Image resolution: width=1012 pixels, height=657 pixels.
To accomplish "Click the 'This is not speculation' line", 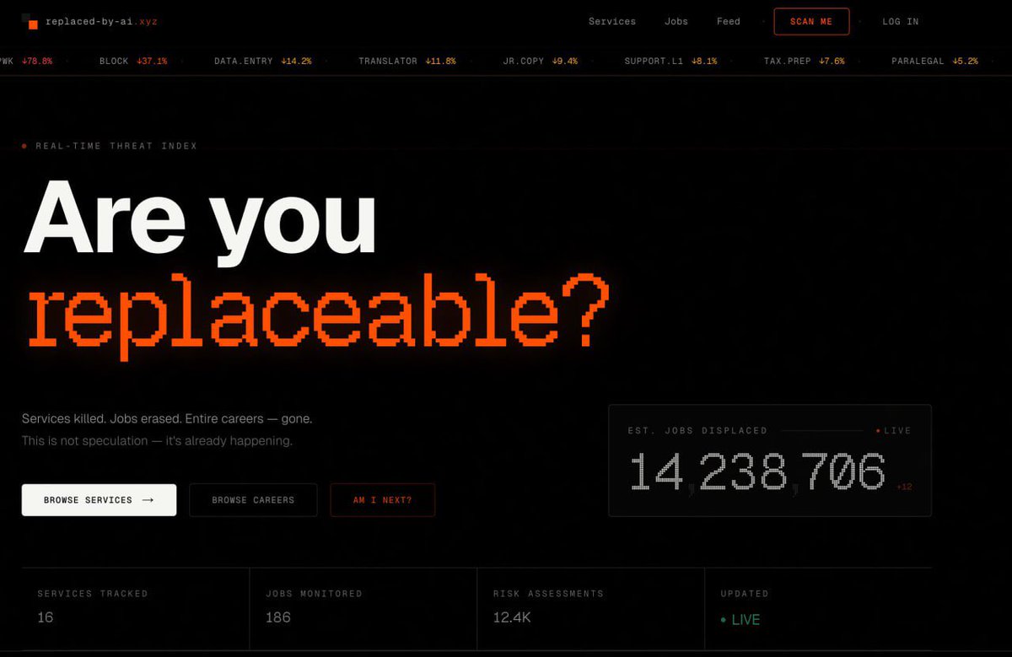I will pos(157,441).
